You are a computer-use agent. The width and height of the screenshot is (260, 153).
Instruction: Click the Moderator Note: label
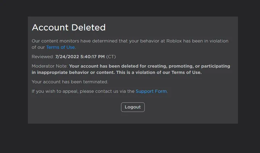(x=50, y=66)
